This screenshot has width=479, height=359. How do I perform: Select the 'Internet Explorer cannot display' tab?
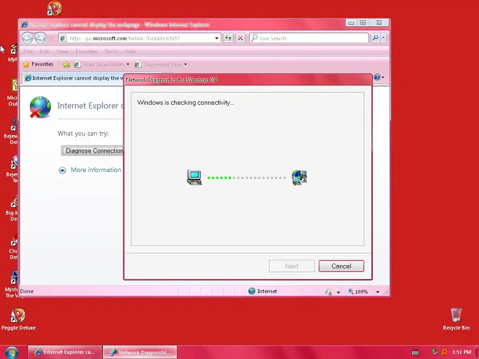(73, 78)
